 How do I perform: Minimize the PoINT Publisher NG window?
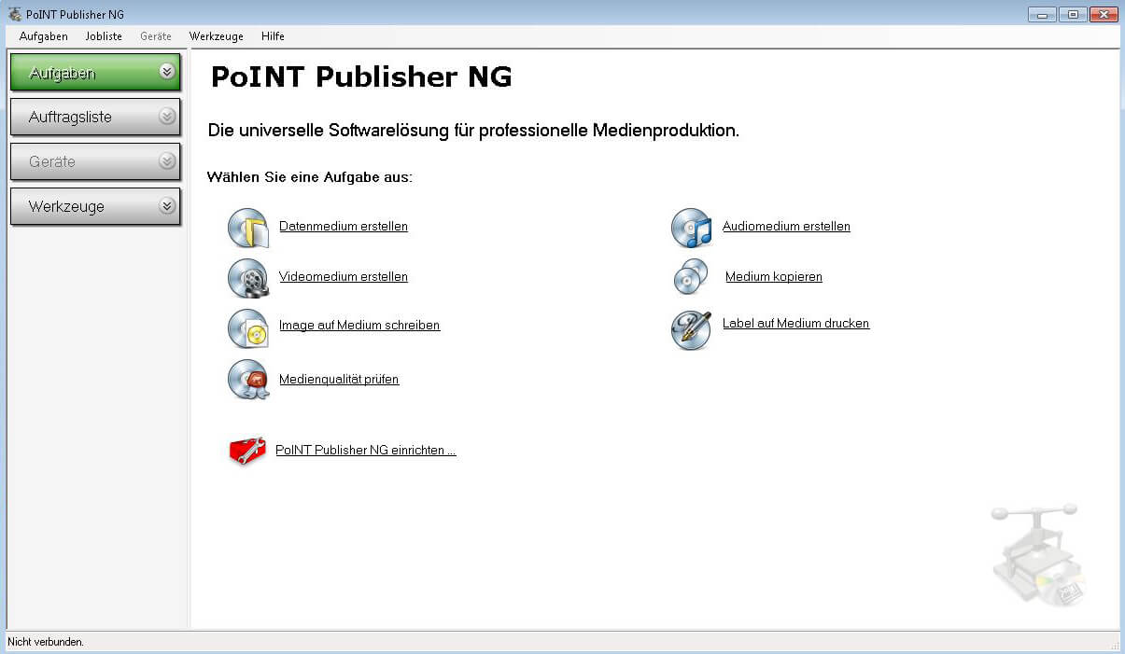[1043, 14]
